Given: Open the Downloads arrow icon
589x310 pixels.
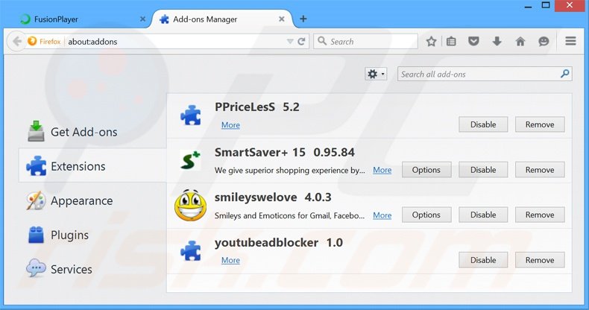Looking at the screenshot, I should pos(497,42).
